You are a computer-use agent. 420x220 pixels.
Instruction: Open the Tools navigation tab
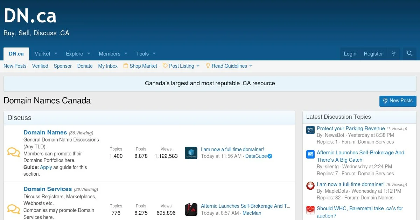(x=142, y=54)
